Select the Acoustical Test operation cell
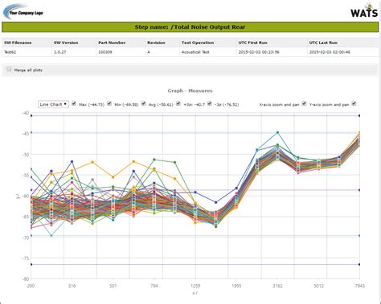 click(195, 52)
